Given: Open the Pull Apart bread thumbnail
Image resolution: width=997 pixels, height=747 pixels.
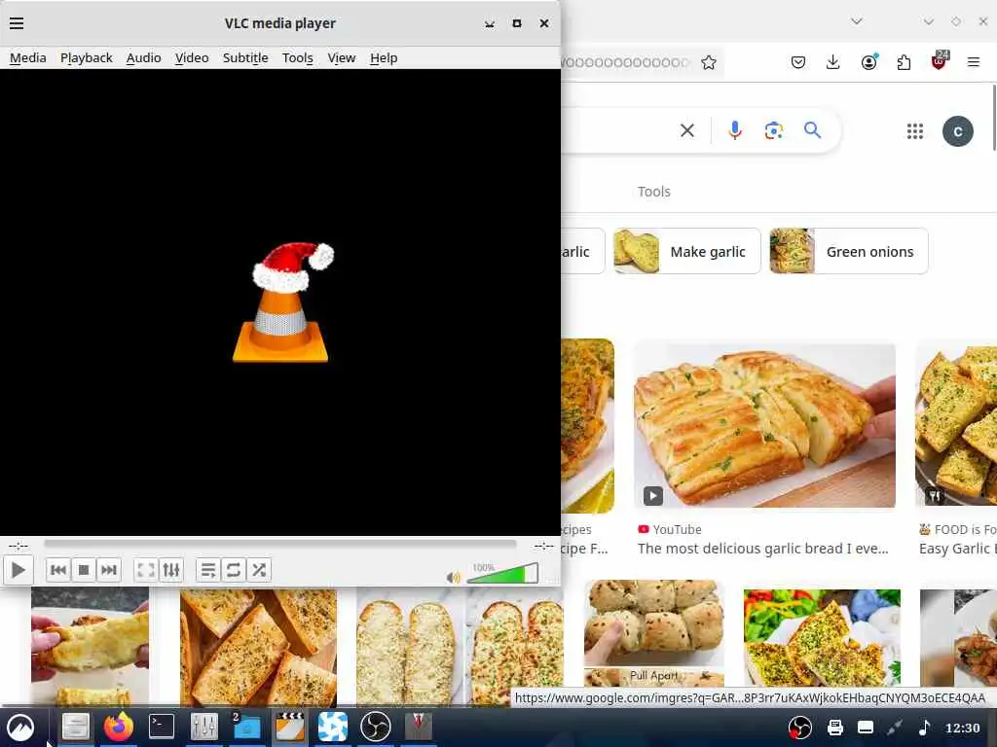Looking at the screenshot, I should 653,632.
